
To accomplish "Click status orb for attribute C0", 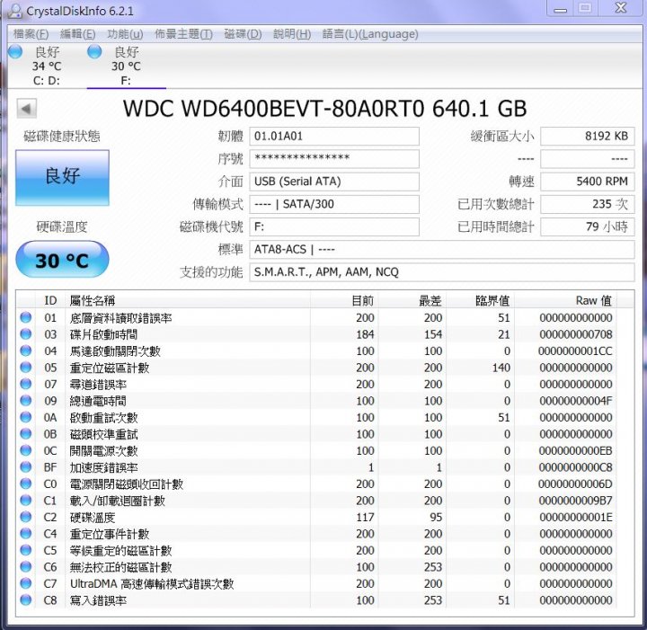I will (x=25, y=484).
